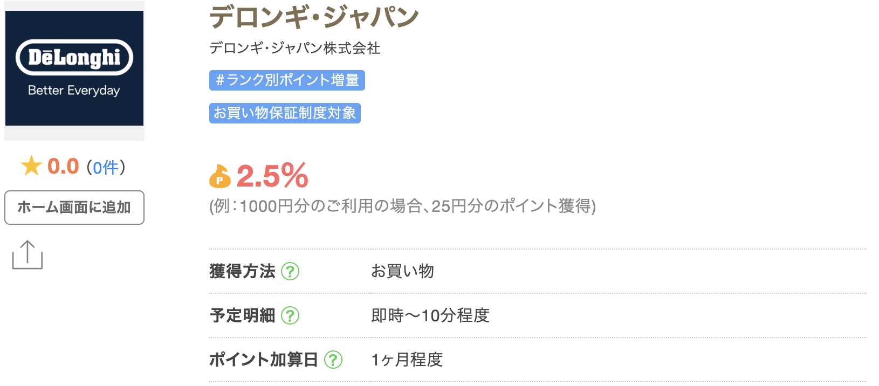Click the 0.0 rating score
This screenshot has height=386, width=879.
63,167
